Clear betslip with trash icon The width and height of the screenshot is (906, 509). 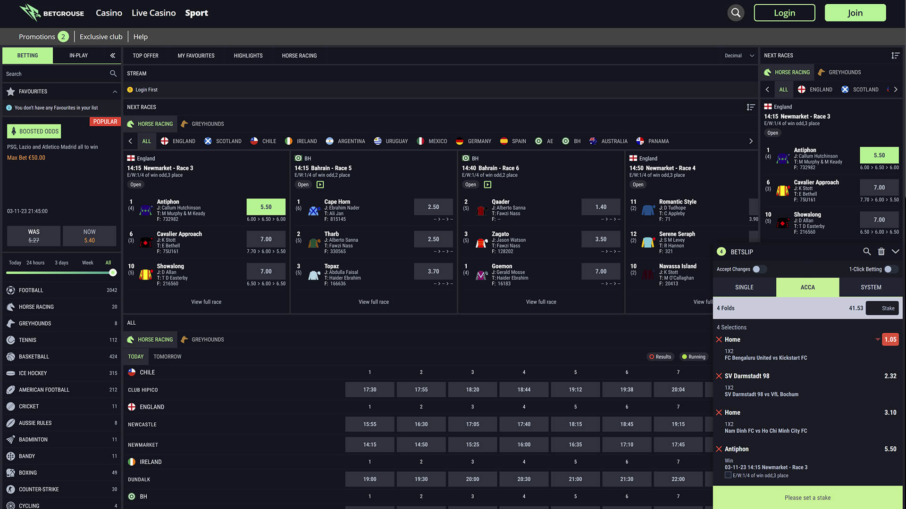pyautogui.click(x=881, y=252)
